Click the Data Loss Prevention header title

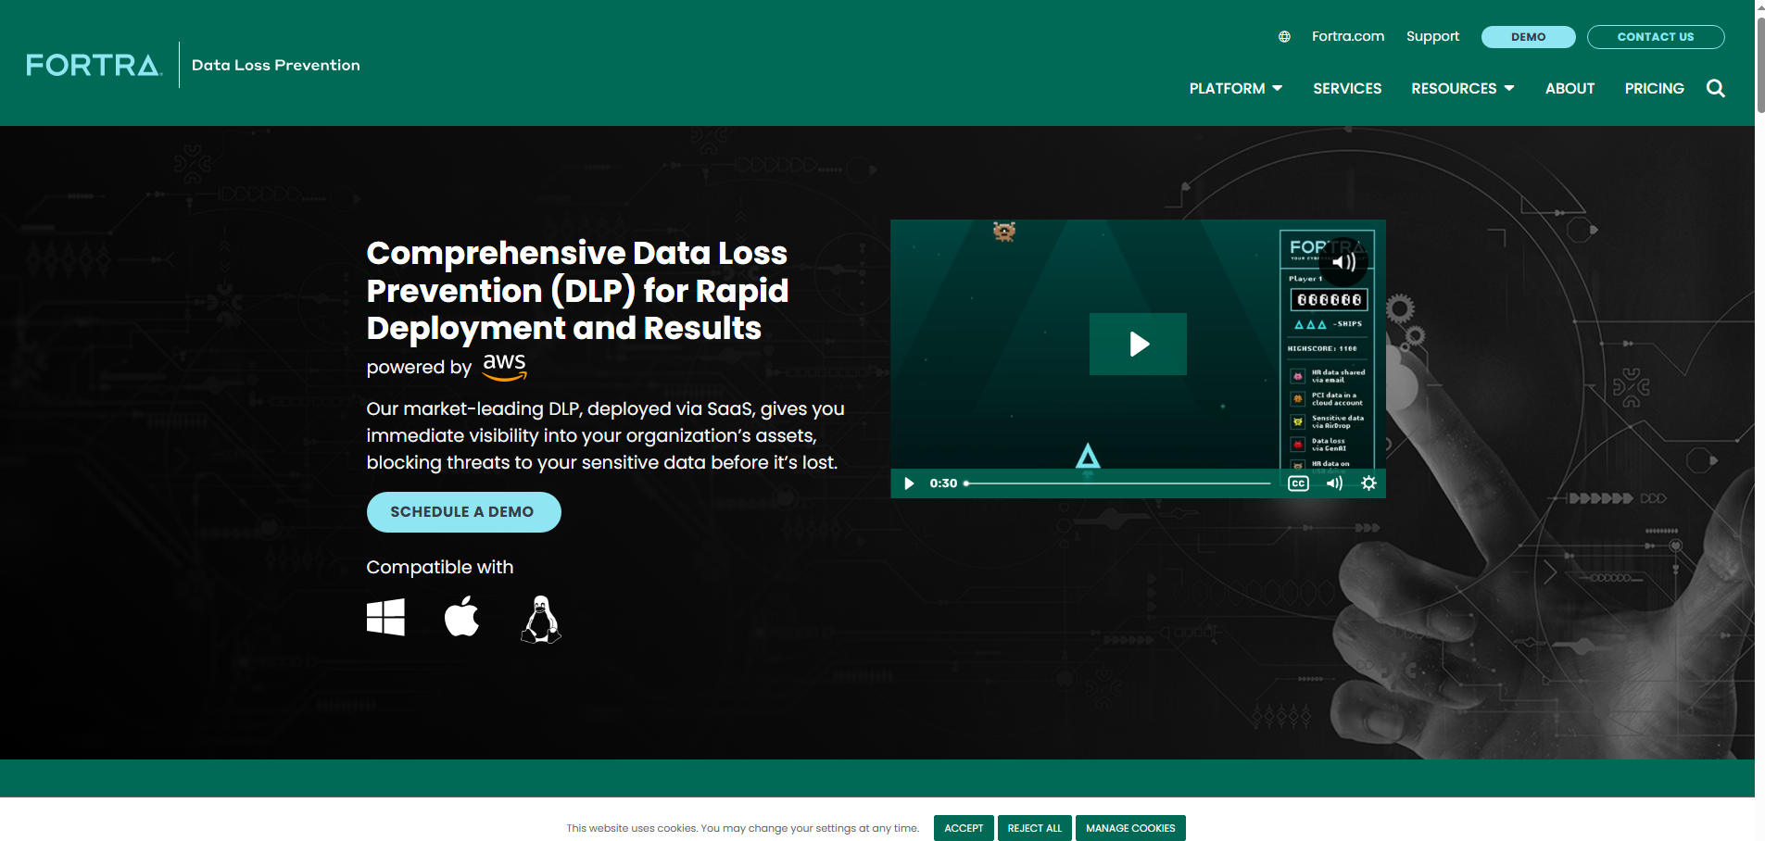click(x=276, y=65)
